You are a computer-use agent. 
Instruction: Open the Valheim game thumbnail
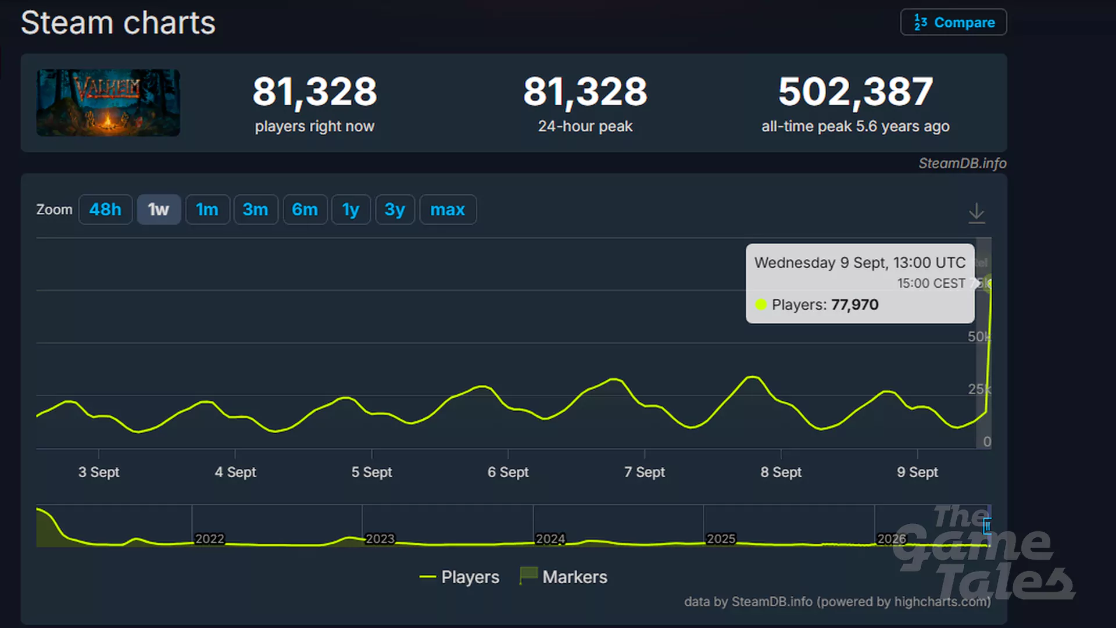click(108, 103)
